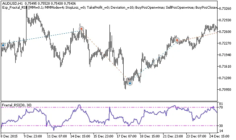Click the 21 Dec 23:00 time label

pyautogui.click(x=173, y=136)
